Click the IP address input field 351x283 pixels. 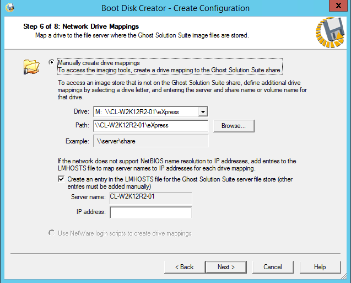click(150, 212)
